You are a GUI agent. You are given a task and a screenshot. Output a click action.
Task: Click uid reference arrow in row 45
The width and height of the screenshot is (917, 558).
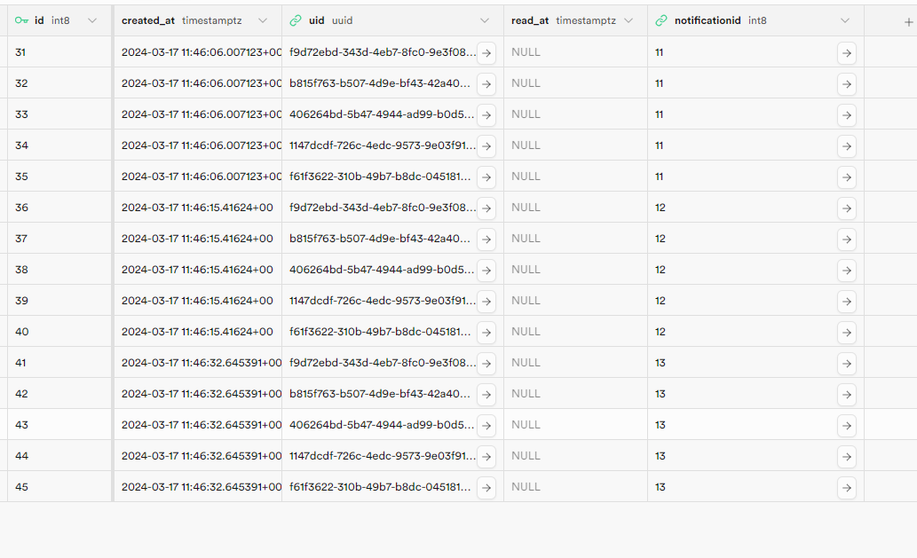486,488
